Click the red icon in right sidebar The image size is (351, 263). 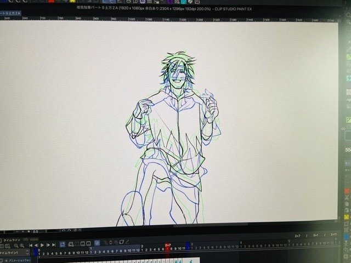coord(347,191)
